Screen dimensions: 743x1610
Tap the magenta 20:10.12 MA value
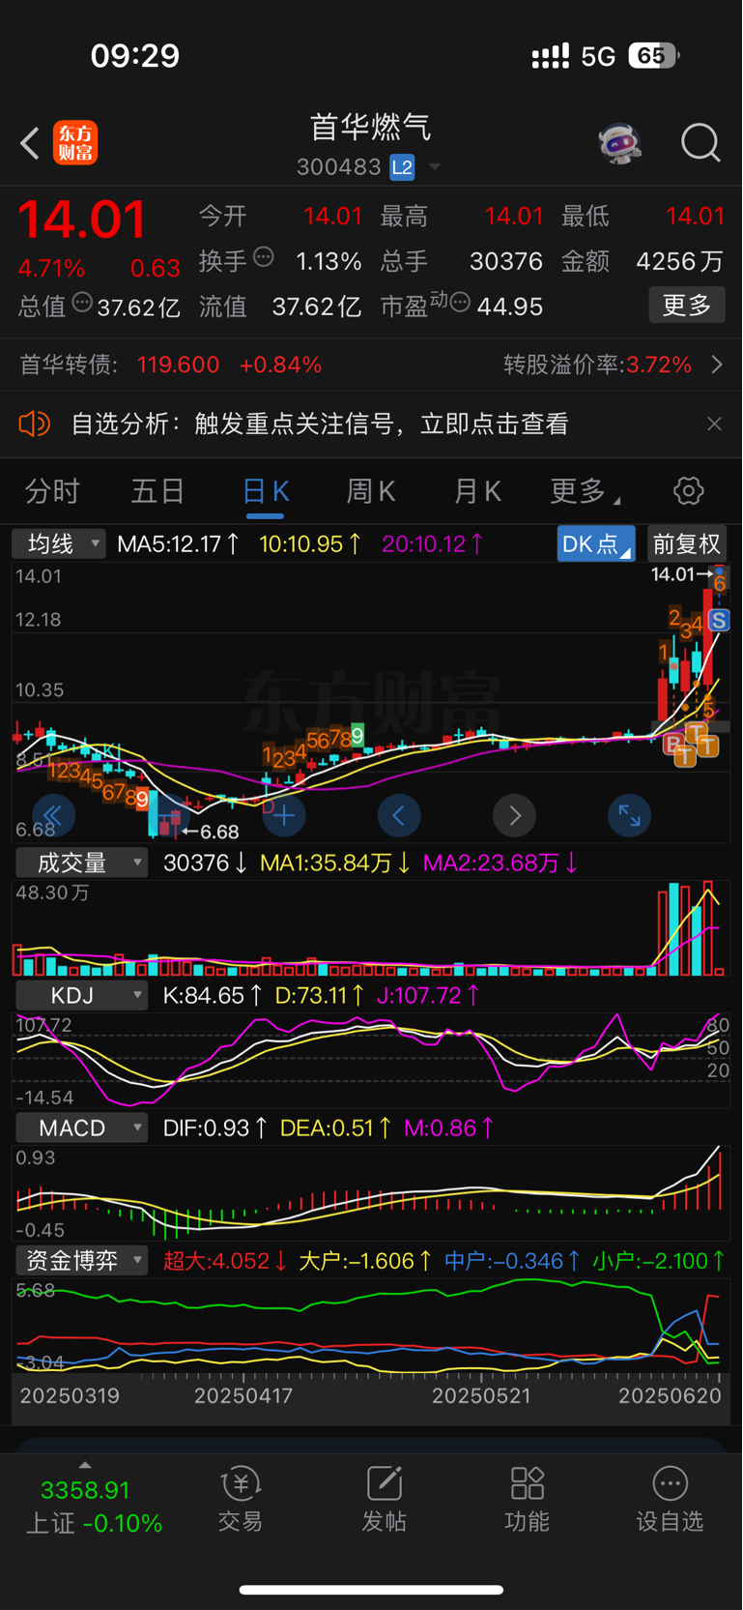coord(433,543)
